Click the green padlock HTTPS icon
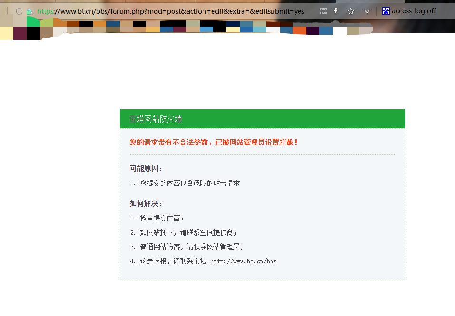This screenshot has width=455, height=316. pyautogui.click(x=29, y=11)
